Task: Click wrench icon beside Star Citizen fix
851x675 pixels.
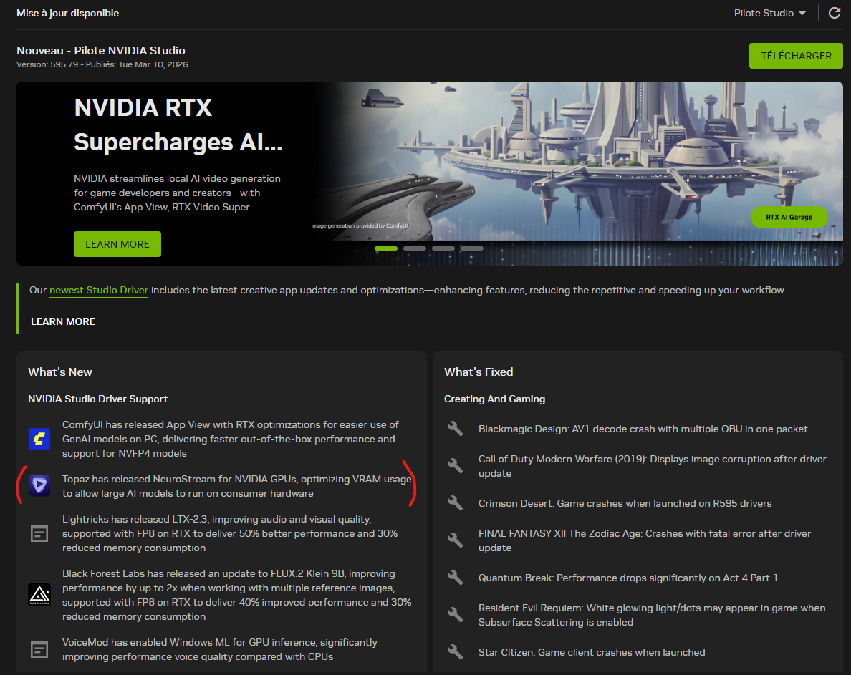Action: click(455, 652)
